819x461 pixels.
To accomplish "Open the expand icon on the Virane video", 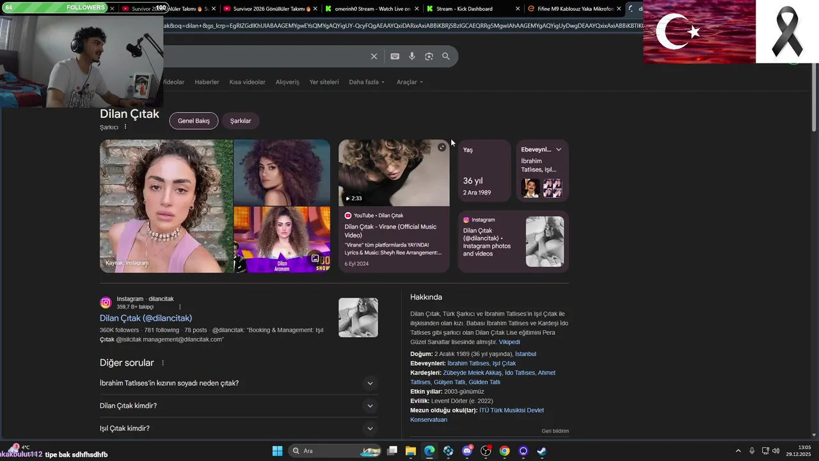I will (441, 147).
